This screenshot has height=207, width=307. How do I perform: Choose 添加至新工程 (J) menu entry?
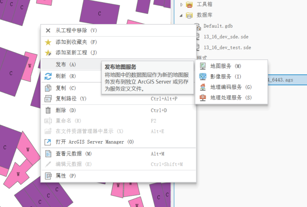pos(119,53)
